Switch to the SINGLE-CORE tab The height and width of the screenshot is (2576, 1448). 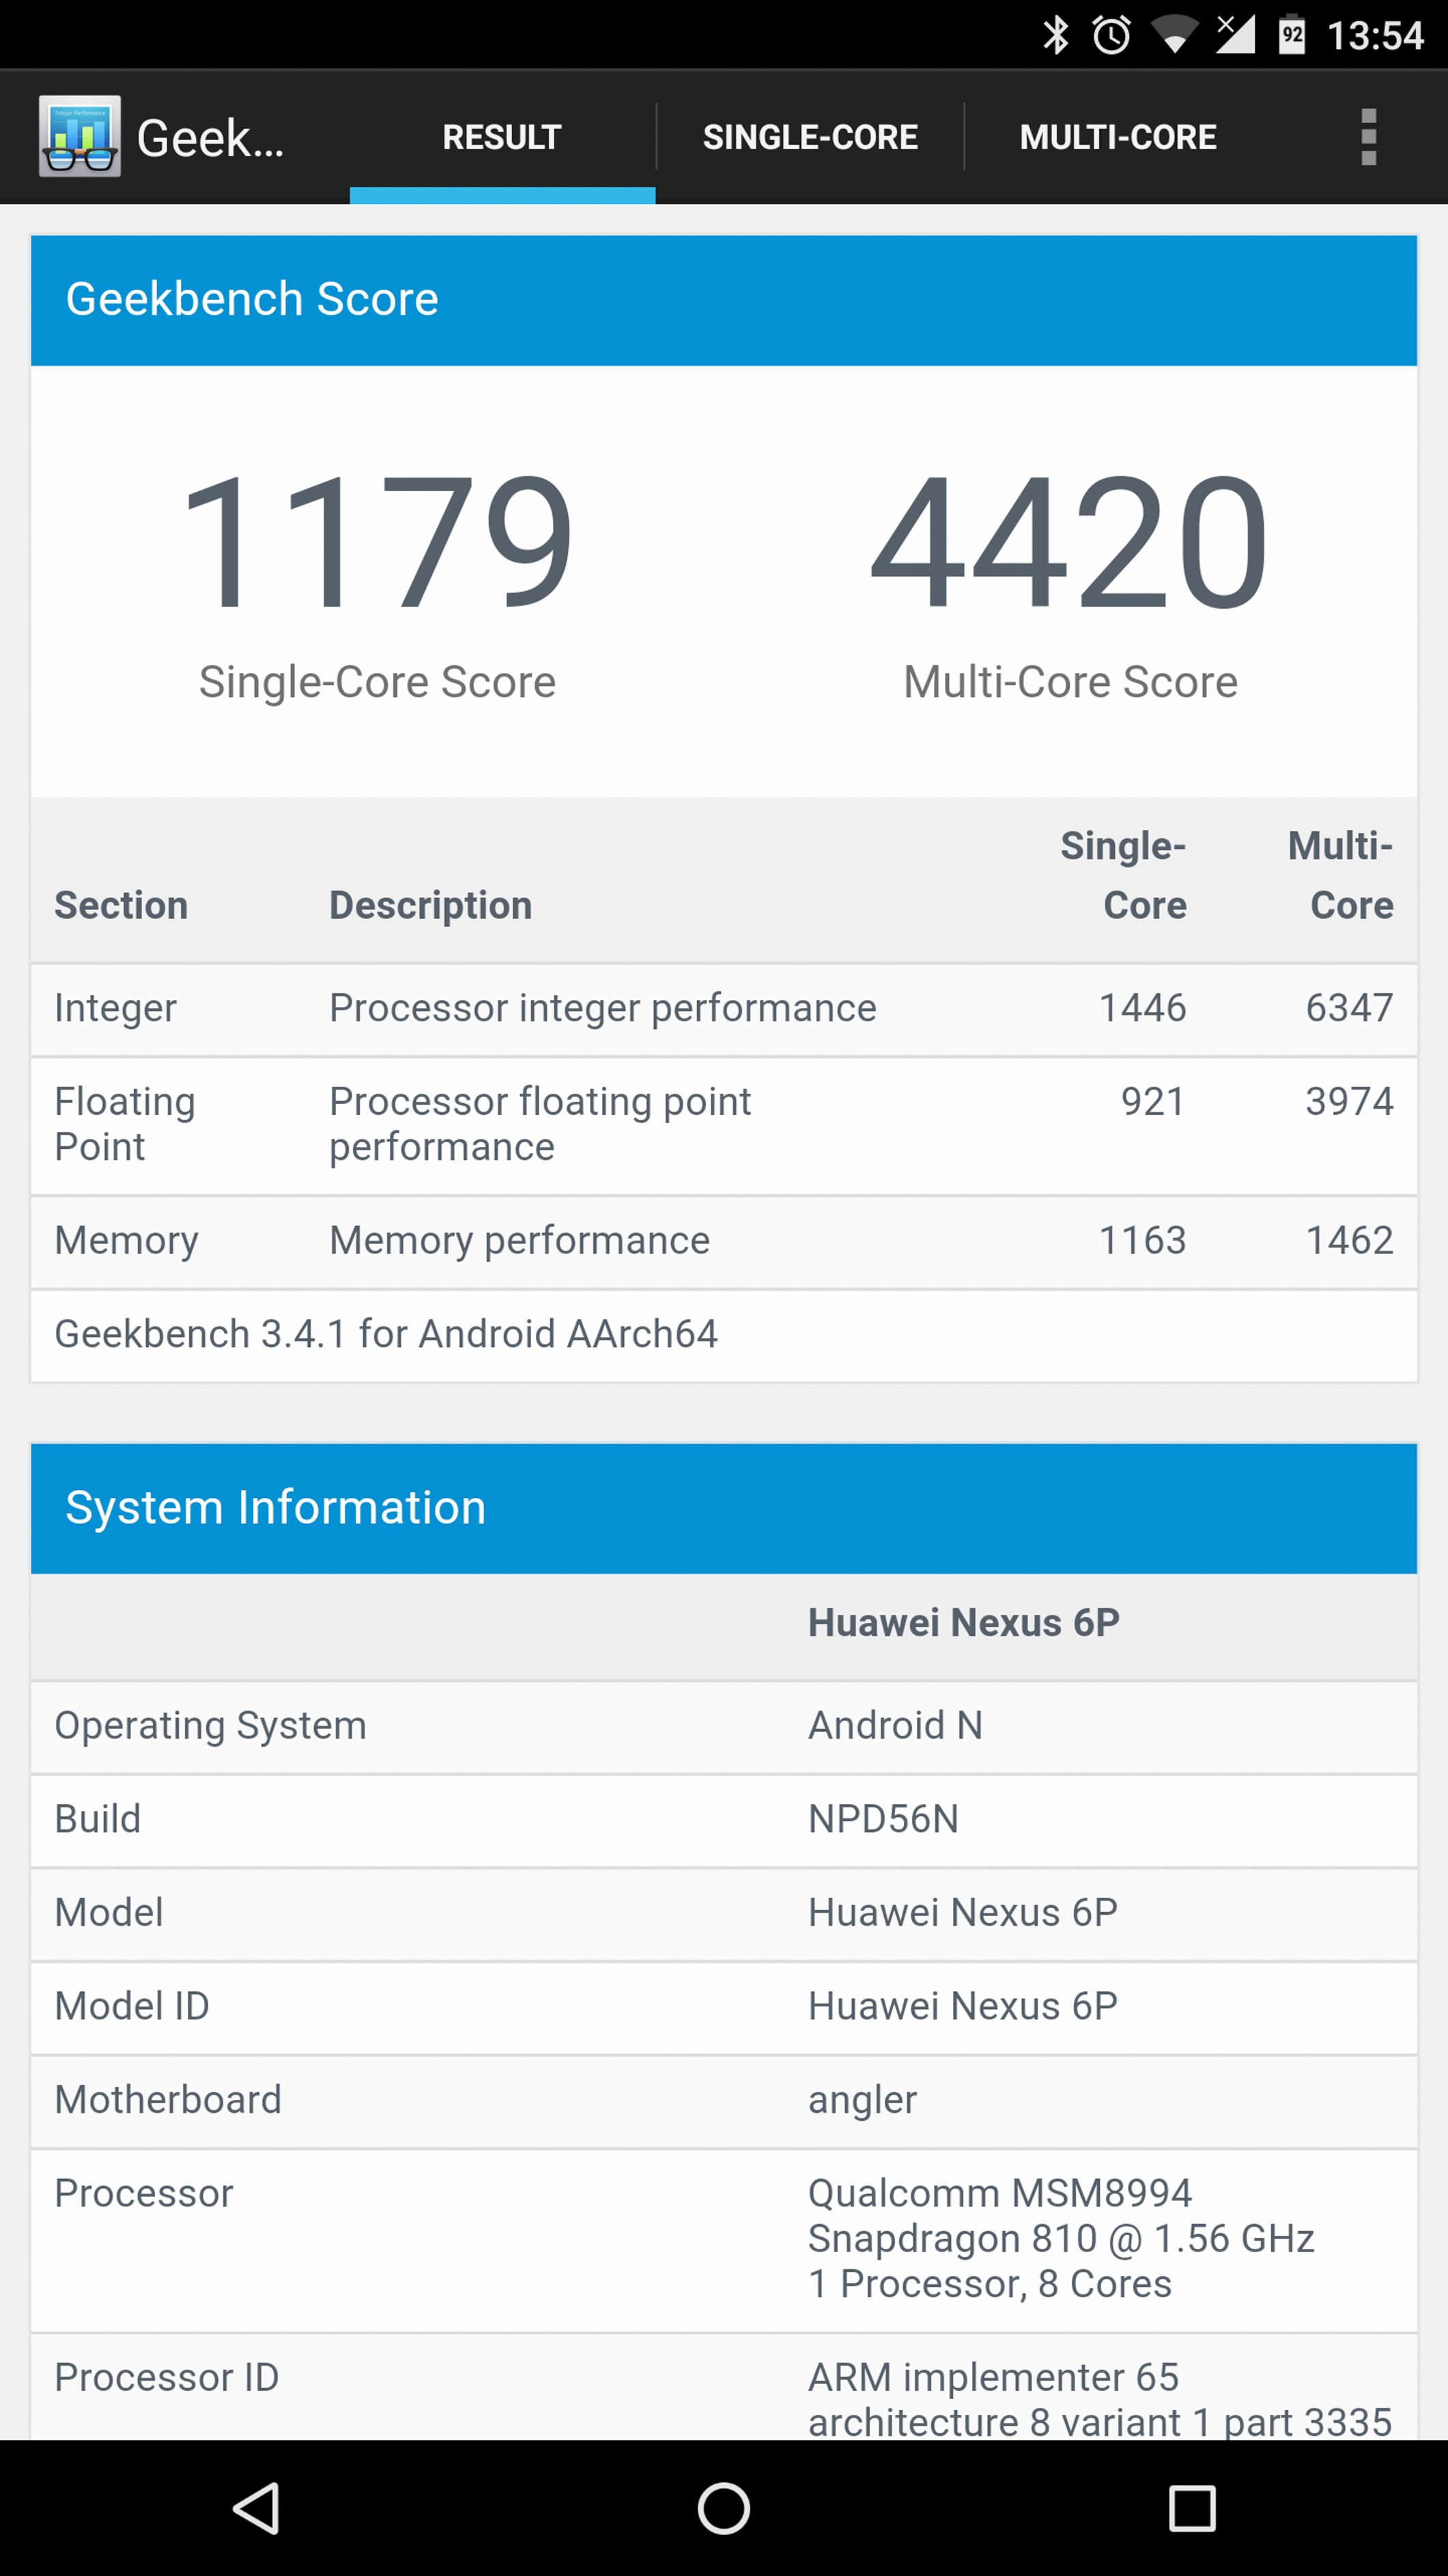click(x=810, y=137)
